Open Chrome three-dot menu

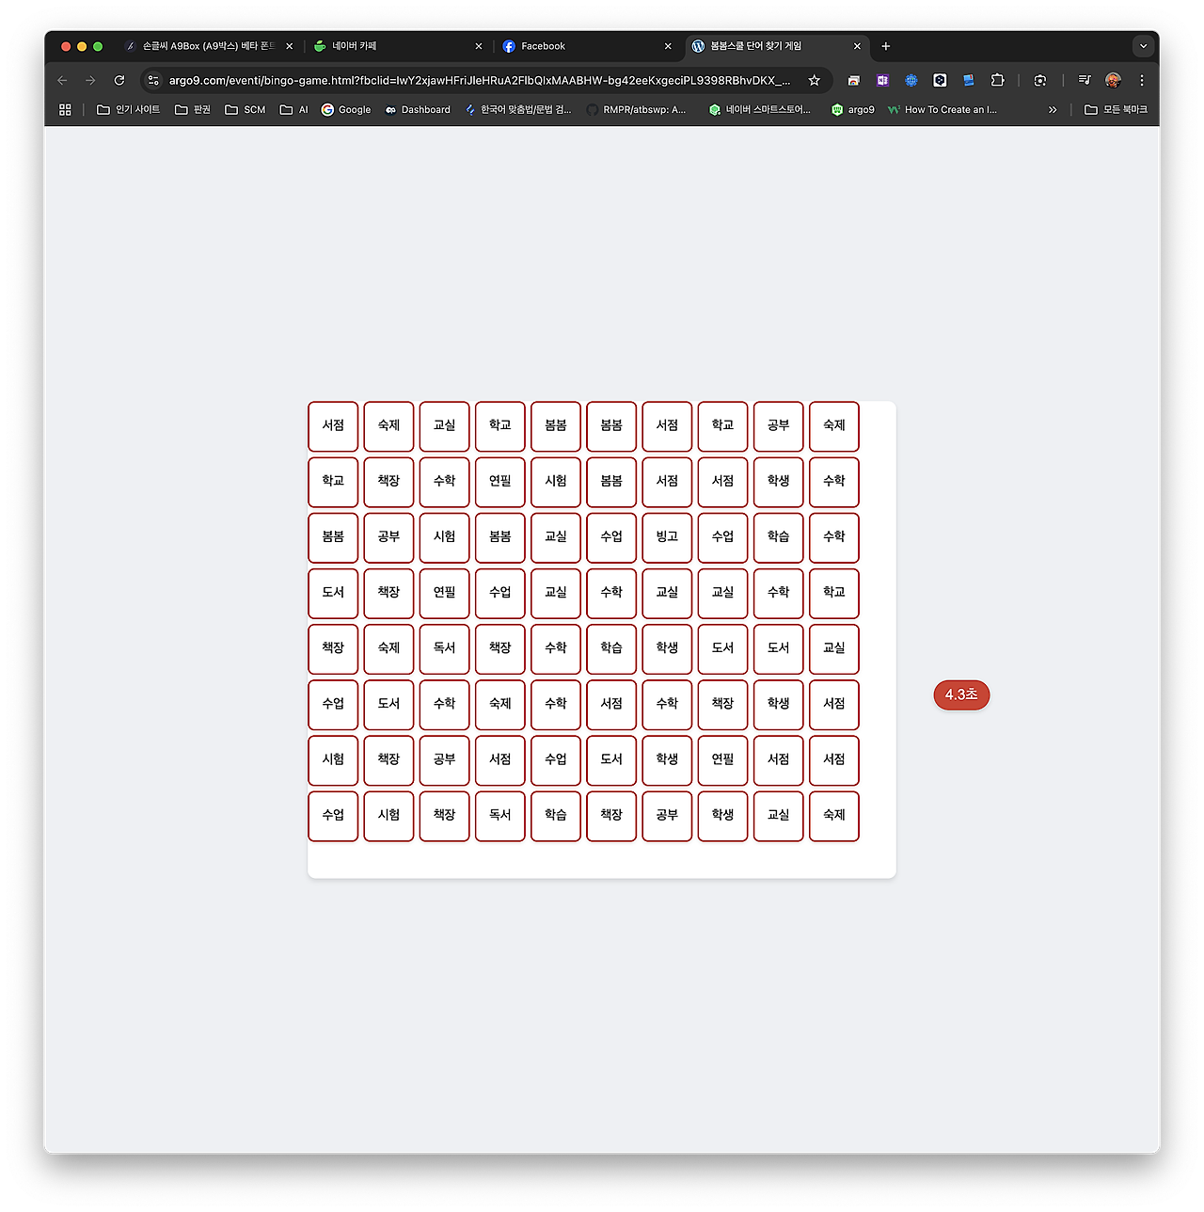tap(1142, 81)
